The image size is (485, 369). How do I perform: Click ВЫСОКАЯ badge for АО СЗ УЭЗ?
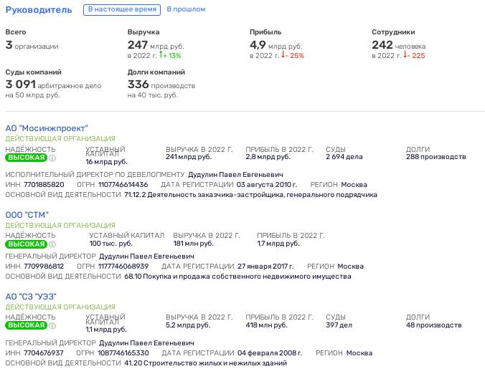click(x=27, y=325)
